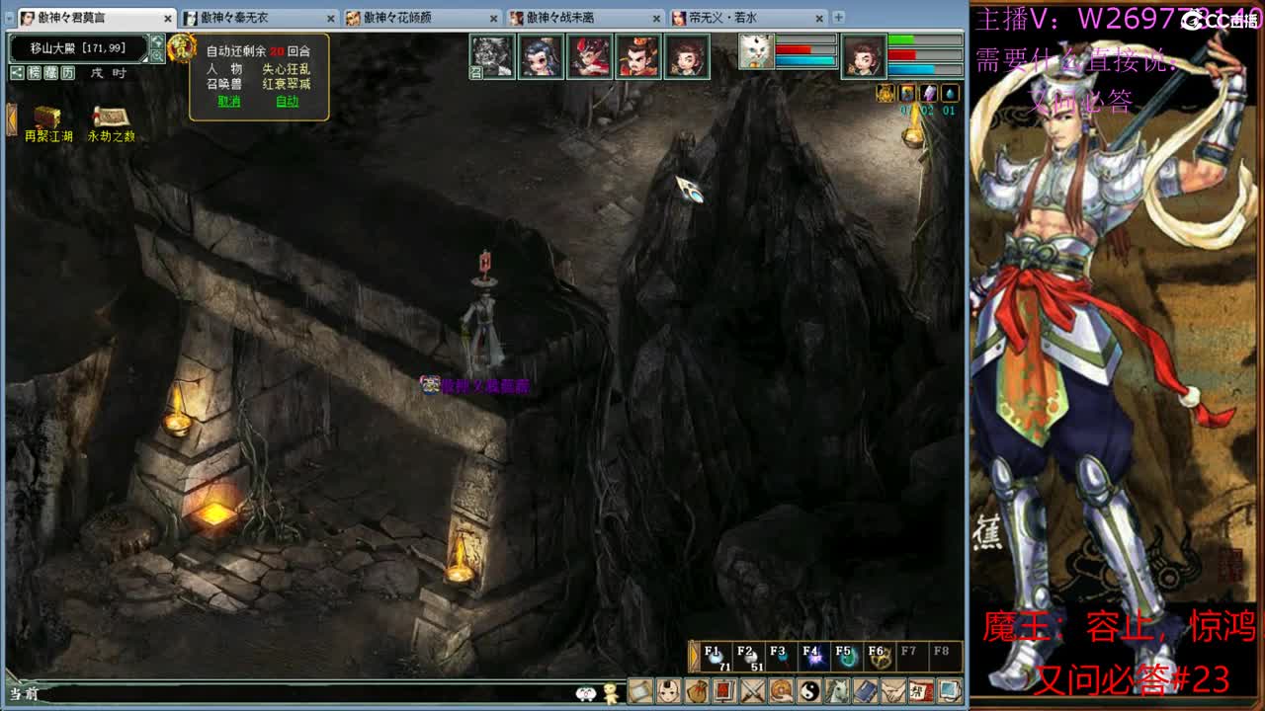Open the handshake friends icon
This screenshot has height=711, width=1265.
click(893, 690)
